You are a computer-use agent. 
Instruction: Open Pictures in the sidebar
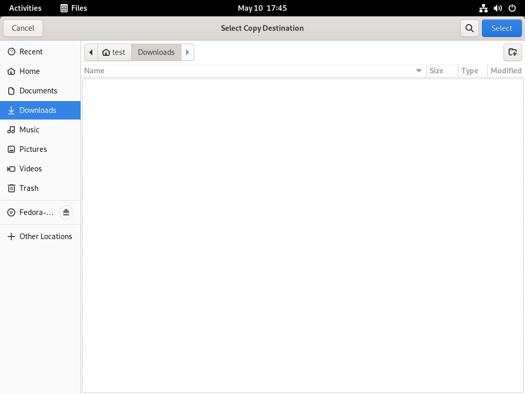(40, 149)
